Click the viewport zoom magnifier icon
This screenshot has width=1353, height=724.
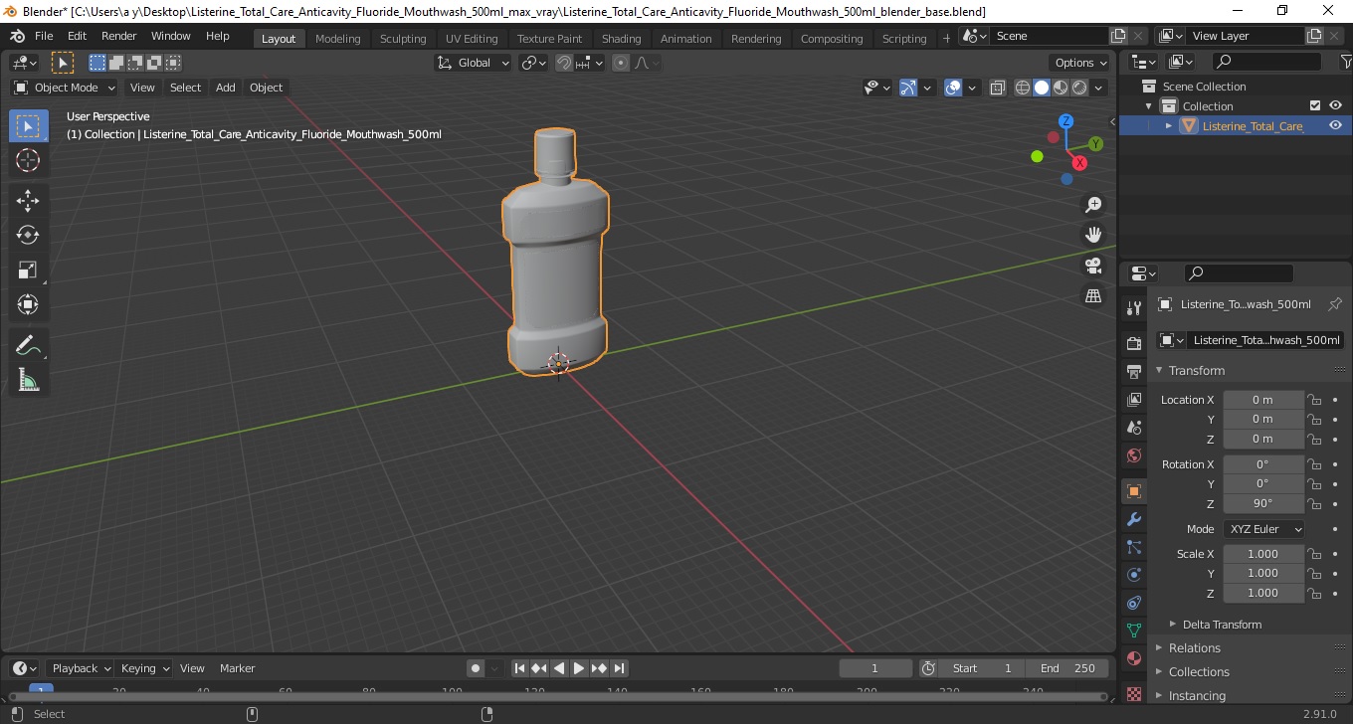coord(1093,205)
